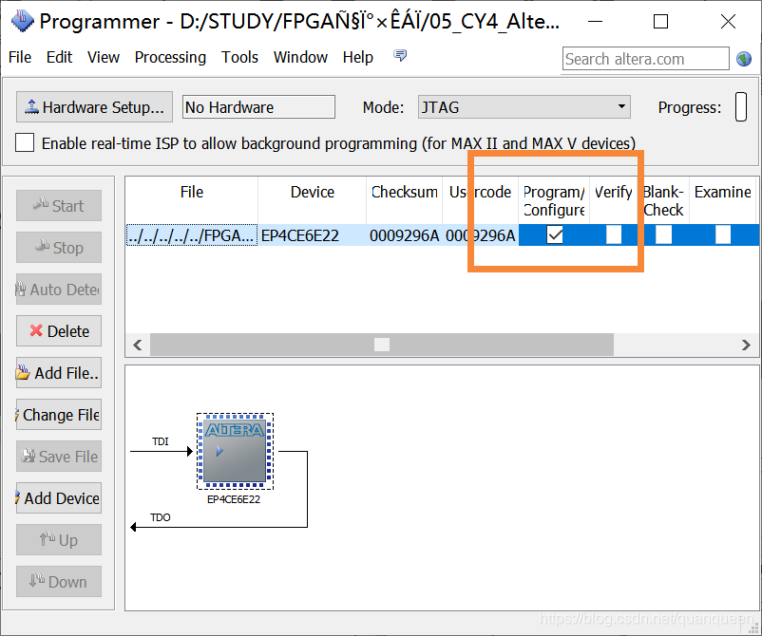Open Hardware Setup dialog
This screenshot has height=636, width=762.
[x=94, y=107]
